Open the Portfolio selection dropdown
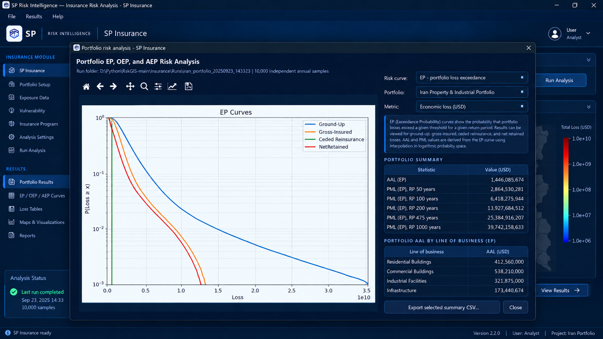The width and height of the screenshot is (603, 339). [x=472, y=92]
